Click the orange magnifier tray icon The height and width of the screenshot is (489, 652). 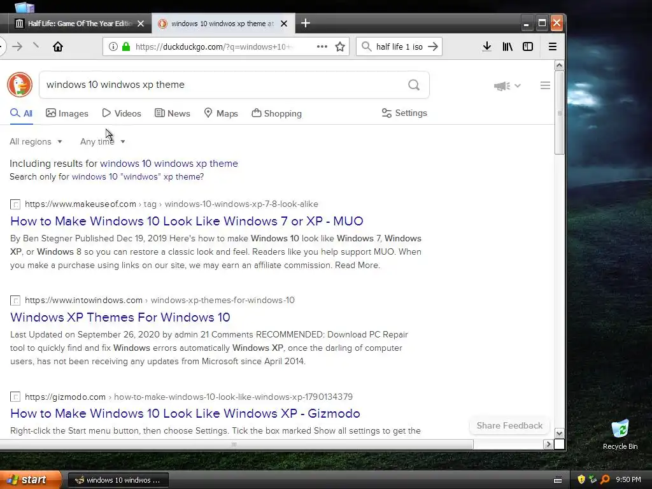click(x=605, y=479)
